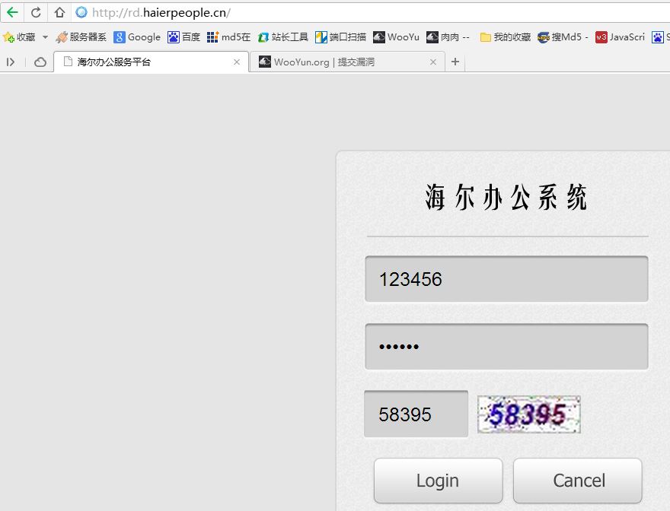Click the password field
Viewport: 670px width, 511px height.
point(506,347)
